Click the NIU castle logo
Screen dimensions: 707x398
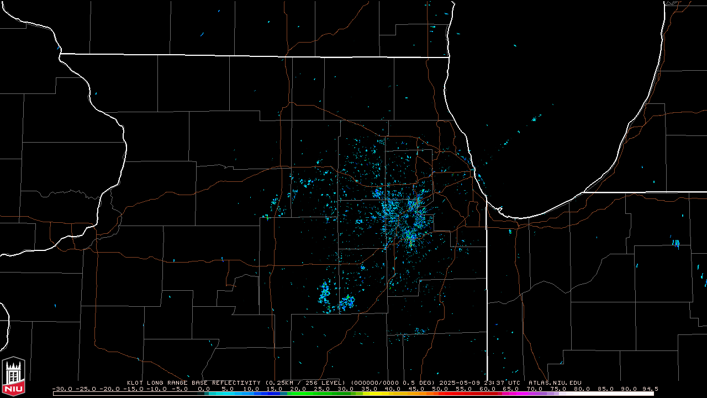(x=13, y=376)
